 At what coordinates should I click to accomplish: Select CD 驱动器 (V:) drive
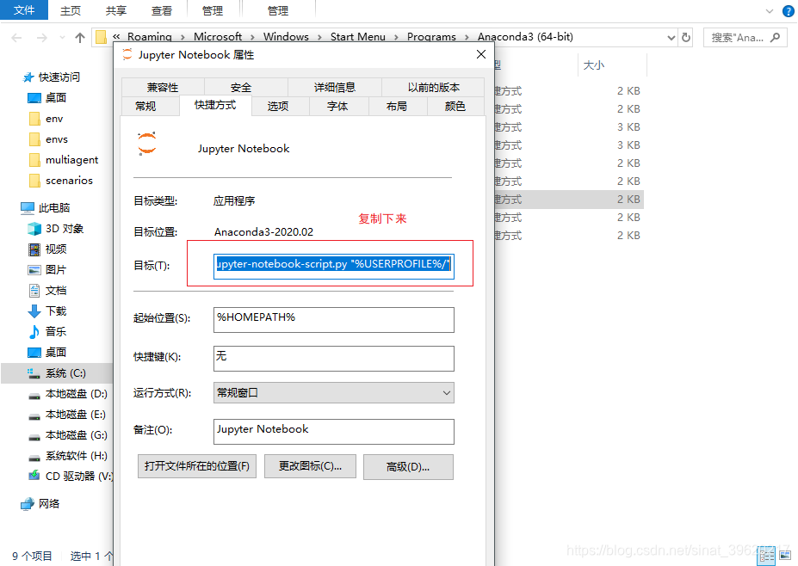tap(70, 477)
